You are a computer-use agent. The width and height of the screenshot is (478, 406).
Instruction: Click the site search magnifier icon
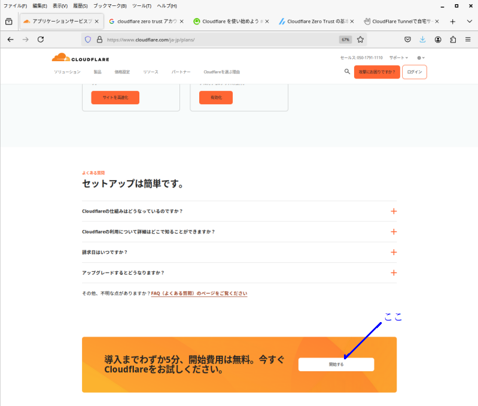tap(347, 71)
